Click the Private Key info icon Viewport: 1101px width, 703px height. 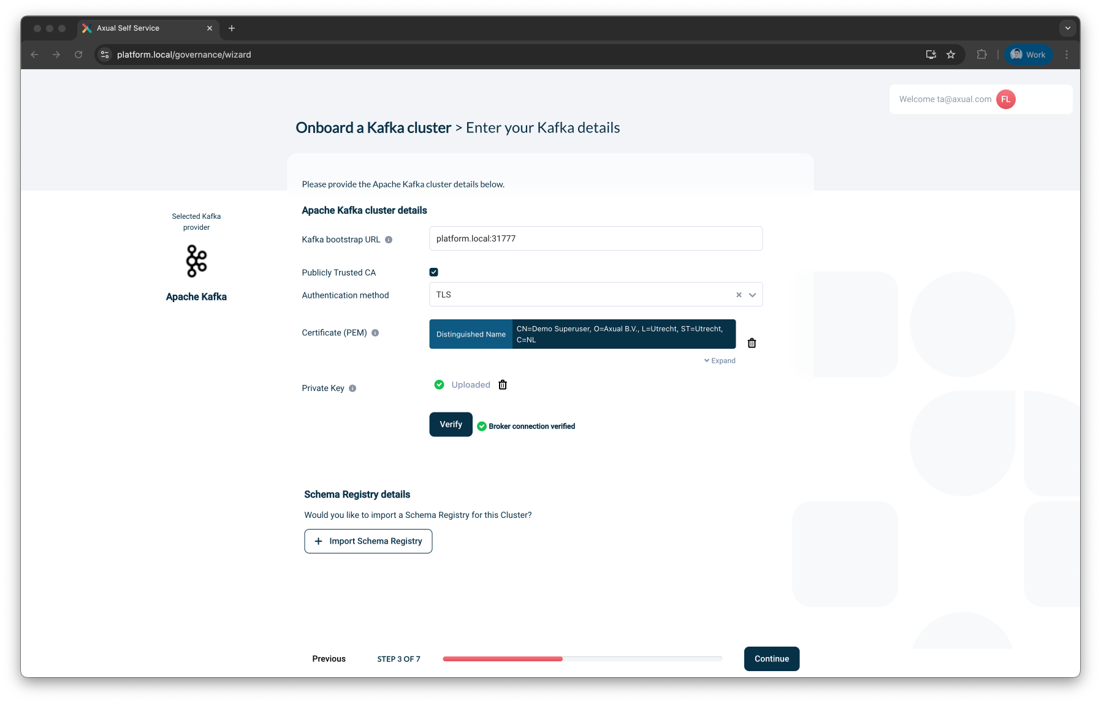pyautogui.click(x=352, y=388)
